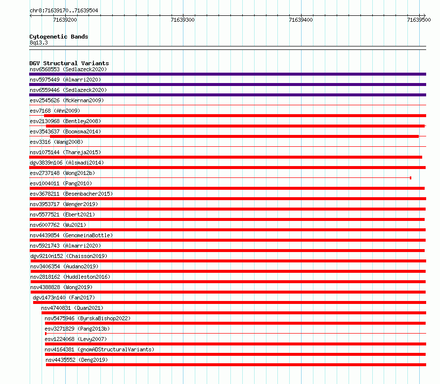Image resolution: width=440 pixels, height=384 pixels.
Task: Select nsv4439854 (GenomeinaBottle) label
Action: pos(71,235)
